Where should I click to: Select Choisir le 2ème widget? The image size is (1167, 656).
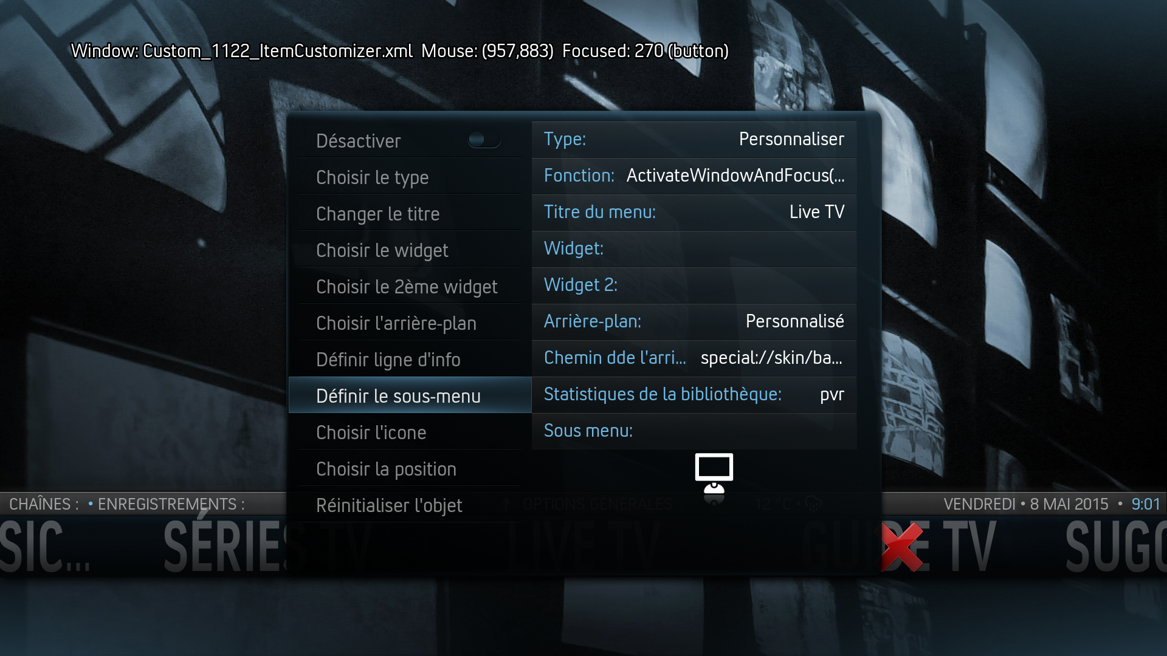coord(410,286)
